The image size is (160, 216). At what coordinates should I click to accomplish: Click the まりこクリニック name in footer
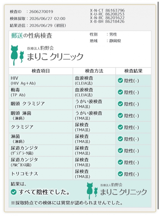click(123, 192)
